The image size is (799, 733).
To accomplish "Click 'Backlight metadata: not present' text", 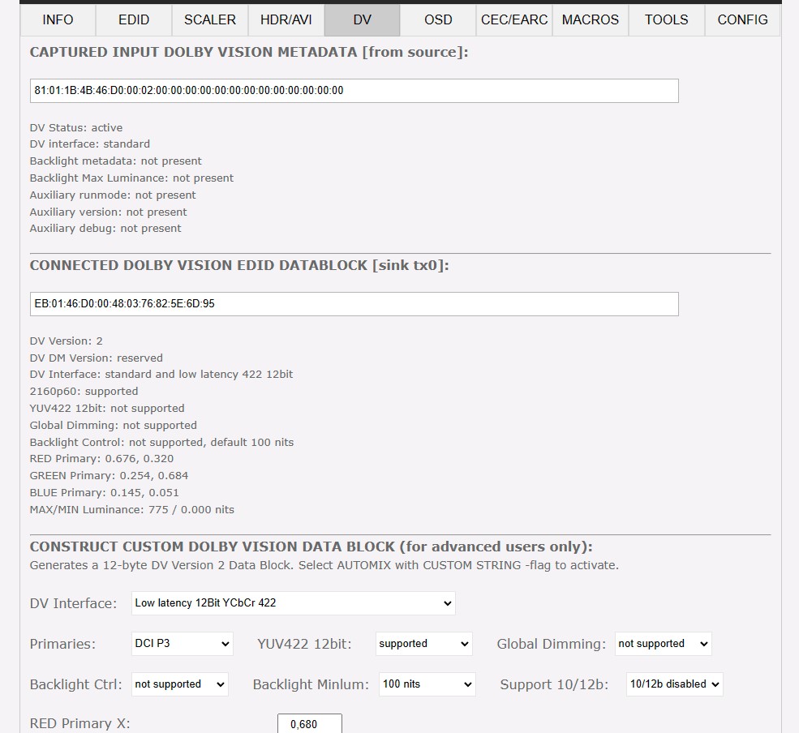I will click(x=116, y=161).
